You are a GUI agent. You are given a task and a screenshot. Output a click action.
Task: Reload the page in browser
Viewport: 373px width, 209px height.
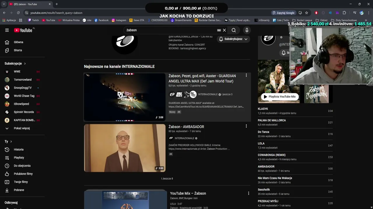(18, 13)
